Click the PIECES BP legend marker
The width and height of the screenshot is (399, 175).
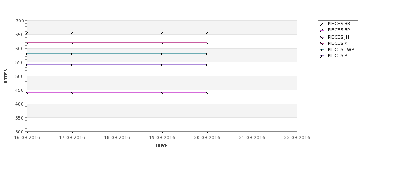click(322, 30)
